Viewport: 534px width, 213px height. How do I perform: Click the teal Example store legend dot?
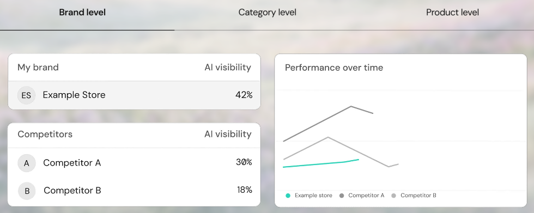click(x=288, y=196)
